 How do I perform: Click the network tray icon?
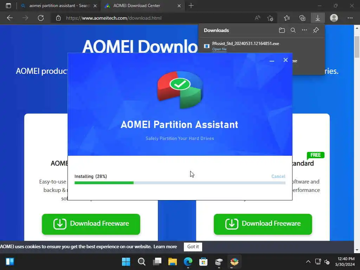point(318,262)
